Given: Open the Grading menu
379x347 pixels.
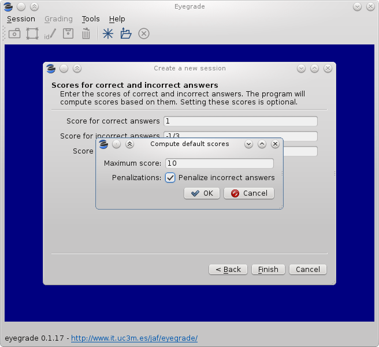Looking at the screenshot, I should tap(58, 19).
